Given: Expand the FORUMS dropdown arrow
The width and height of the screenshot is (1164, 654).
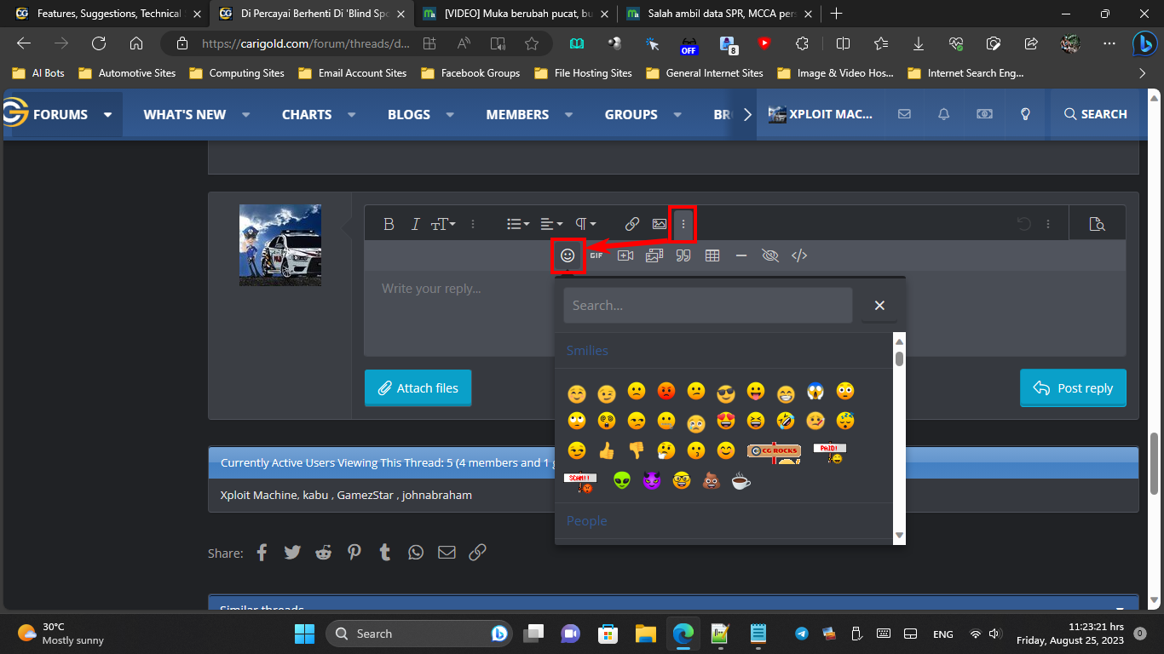Looking at the screenshot, I should pyautogui.click(x=108, y=114).
